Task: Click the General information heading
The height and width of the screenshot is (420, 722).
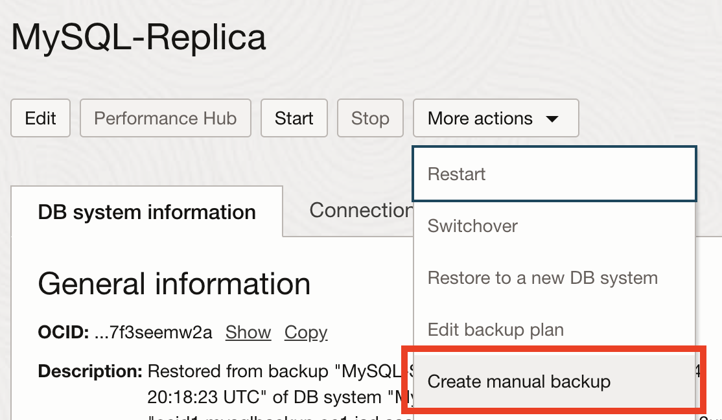Action: coord(174,283)
